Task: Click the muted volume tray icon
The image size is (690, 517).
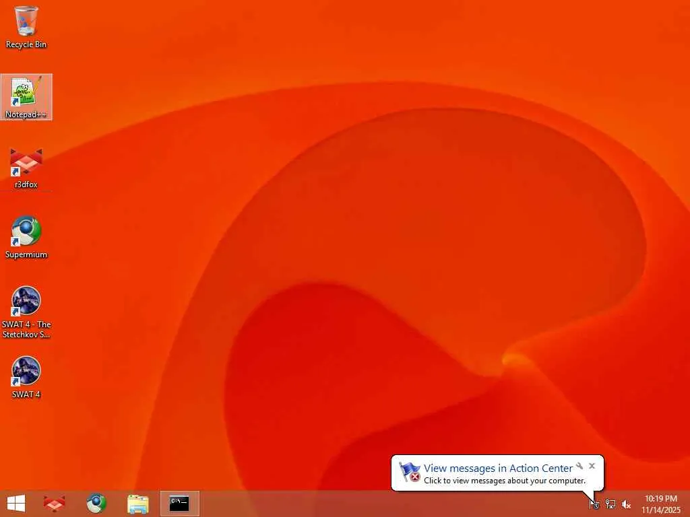Action: pyautogui.click(x=626, y=504)
